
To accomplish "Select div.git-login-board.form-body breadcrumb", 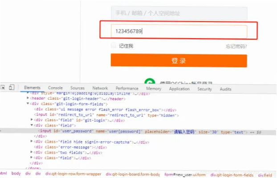I will pos(133,174).
